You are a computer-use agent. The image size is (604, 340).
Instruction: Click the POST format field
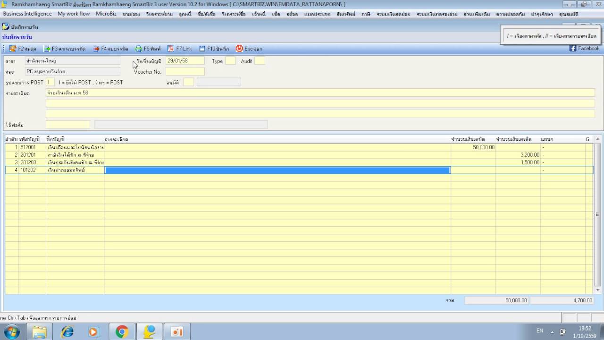click(50, 82)
